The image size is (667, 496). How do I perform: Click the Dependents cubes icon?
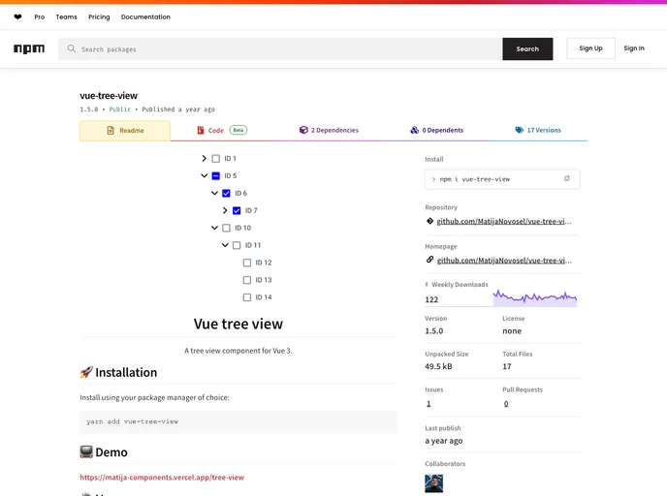(414, 130)
